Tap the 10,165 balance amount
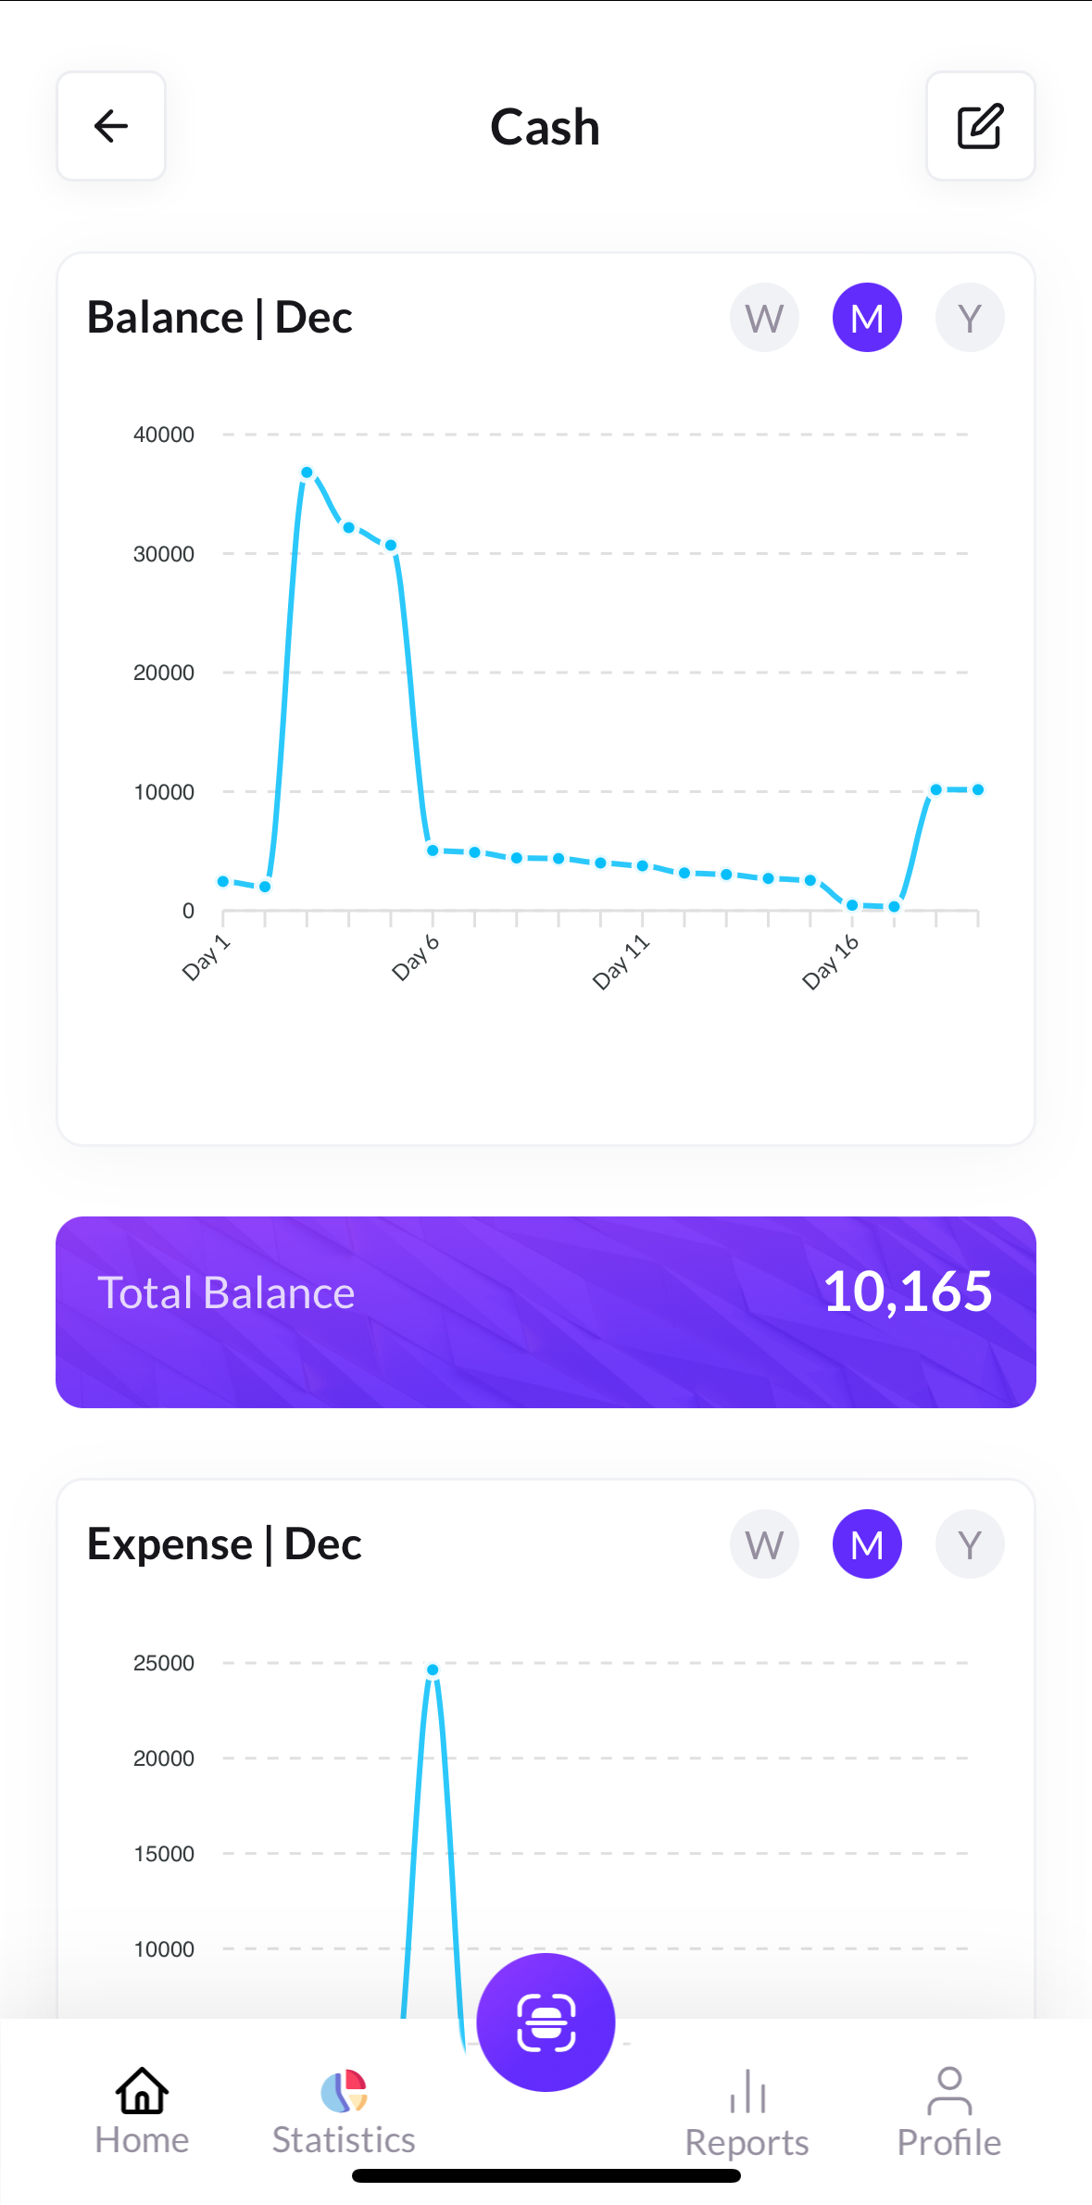Image resolution: width=1092 pixels, height=2205 pixels. tap(907, 1291)
